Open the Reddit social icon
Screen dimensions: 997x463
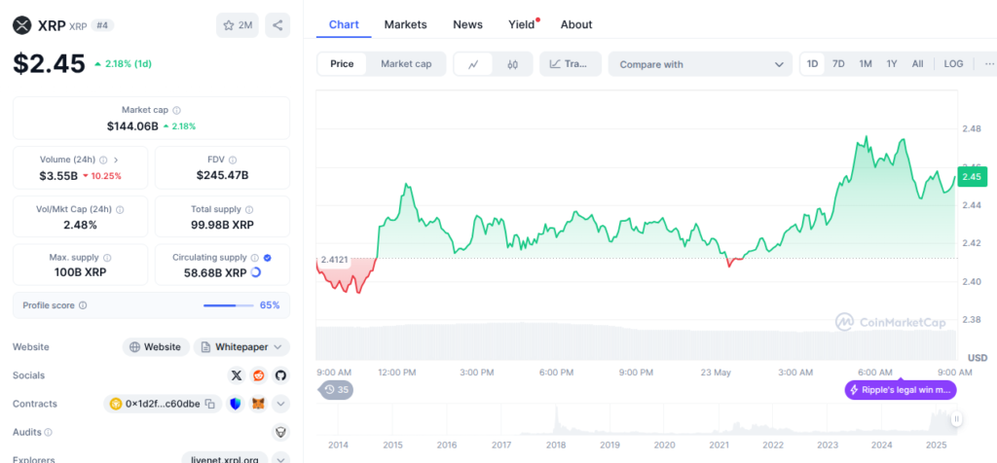pos(259,375)
